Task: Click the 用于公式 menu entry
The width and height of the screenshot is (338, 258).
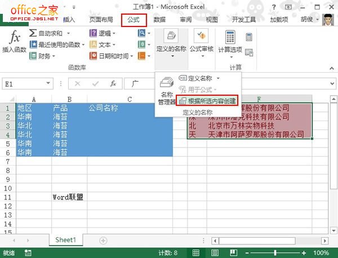Action: (x=198, y=90)
